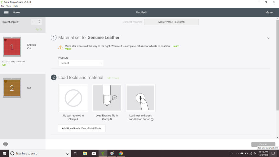The image size is (279, 157).
Task: Open the chat feedback bubble icon
Action: click(x=5, y=144)
